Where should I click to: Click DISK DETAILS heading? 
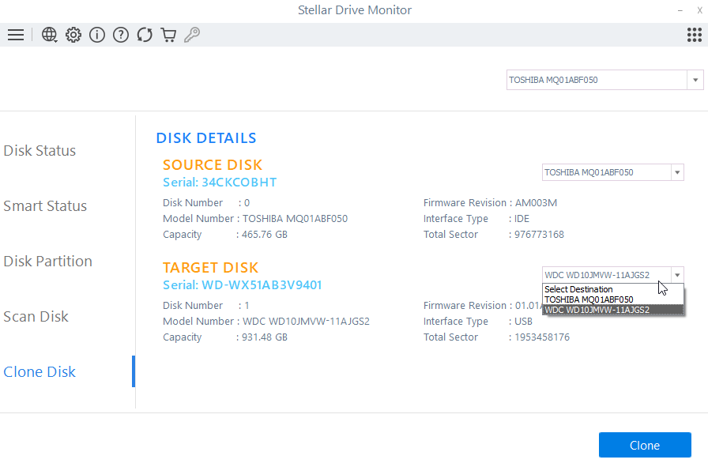(x=206, y=137)
